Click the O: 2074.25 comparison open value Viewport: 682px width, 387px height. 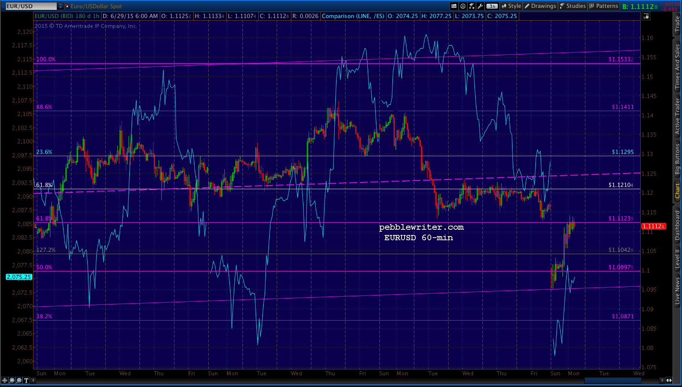tap(403, 16)
